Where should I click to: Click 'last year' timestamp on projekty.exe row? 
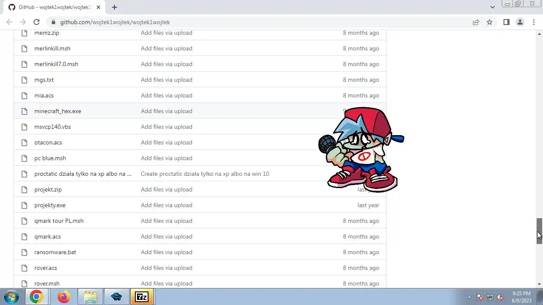pyautogui.click(x=368, y=205)
